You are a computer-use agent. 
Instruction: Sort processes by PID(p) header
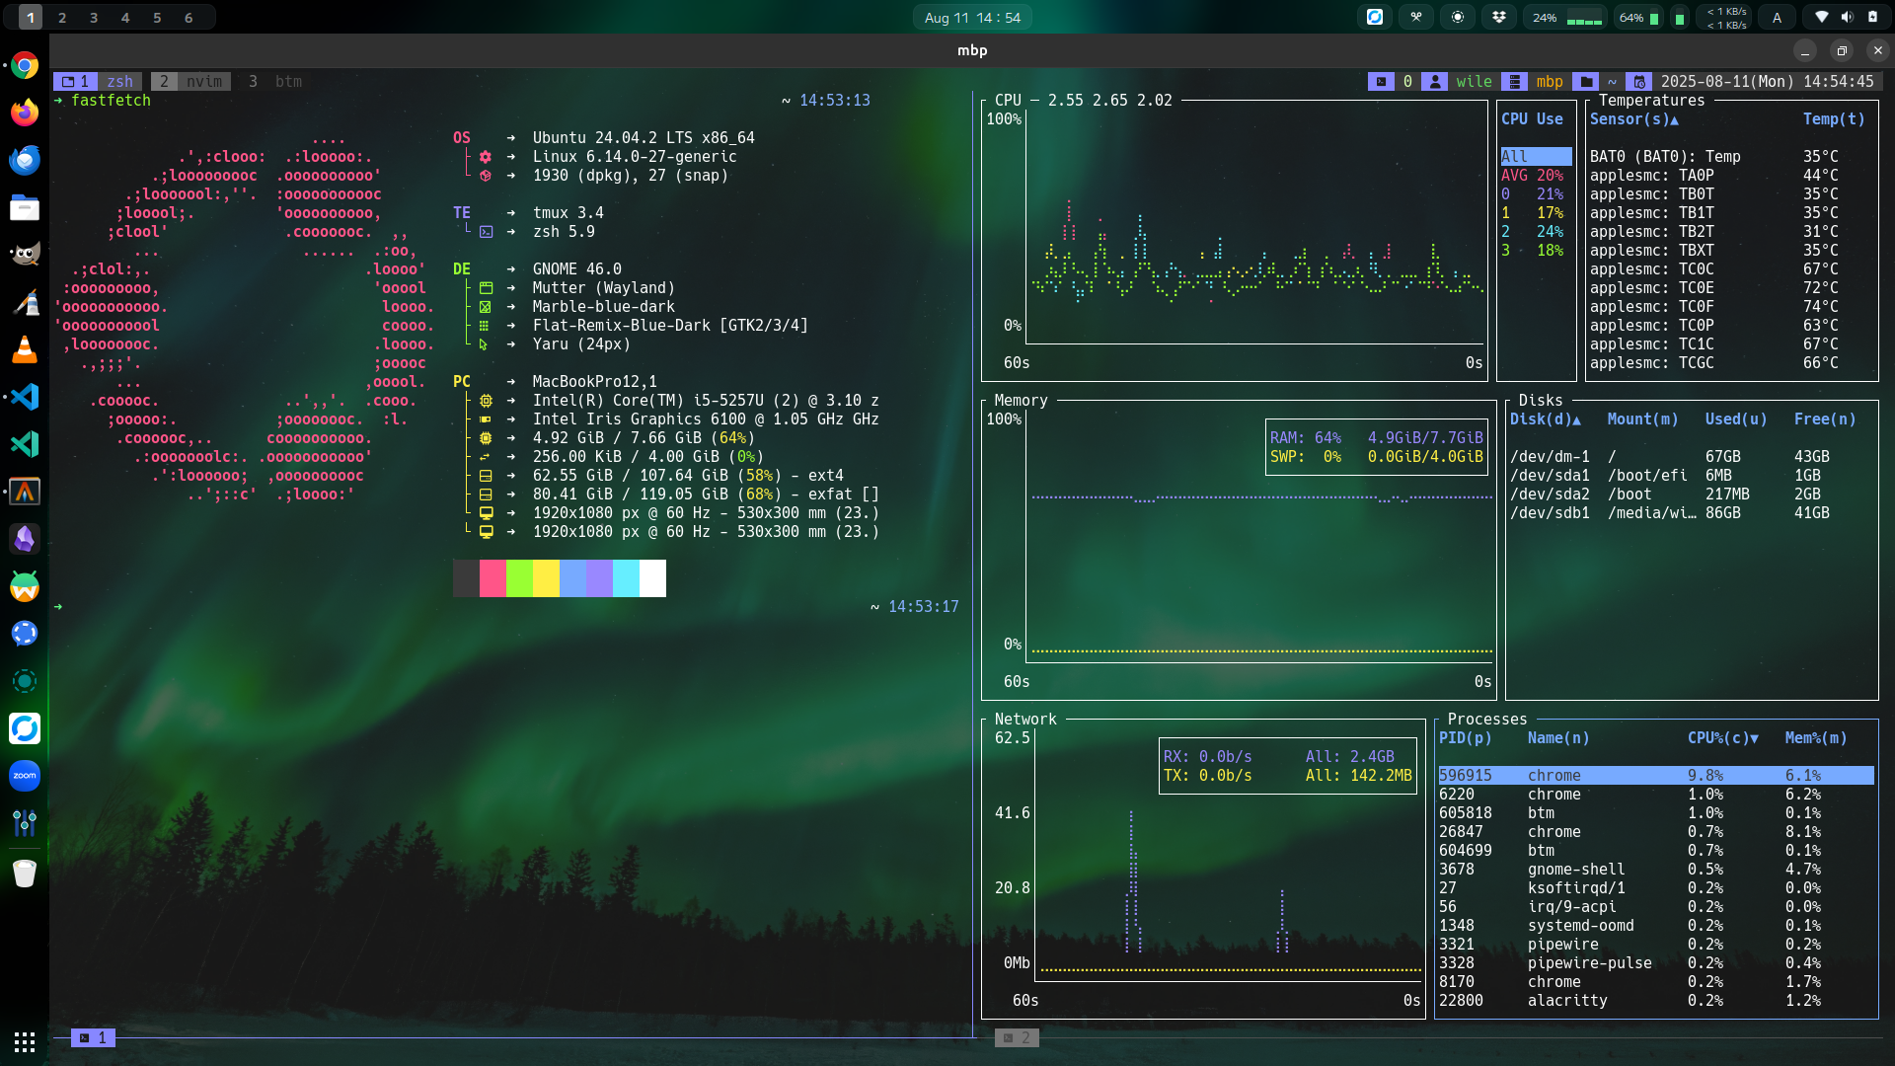pyautogui.click(x=1466, y=737)
